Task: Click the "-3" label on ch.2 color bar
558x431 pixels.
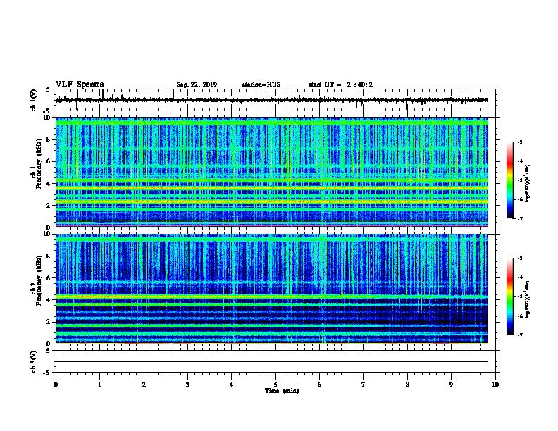Action: point(519,258)
